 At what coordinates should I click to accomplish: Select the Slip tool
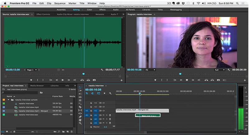point(80,110)
